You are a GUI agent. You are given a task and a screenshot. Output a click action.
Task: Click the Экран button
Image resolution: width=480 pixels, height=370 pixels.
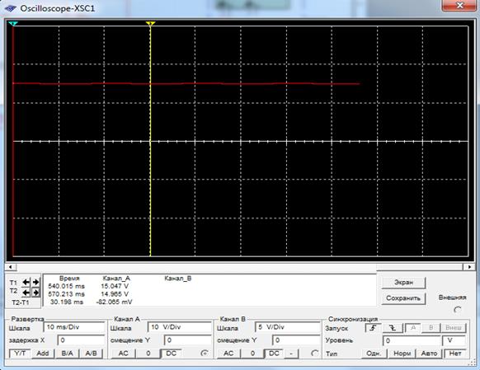403,283
